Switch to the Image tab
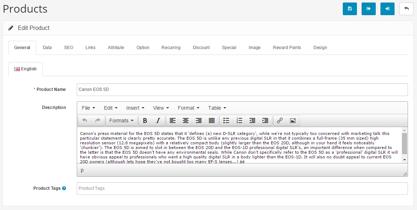 tap(254, 48)
